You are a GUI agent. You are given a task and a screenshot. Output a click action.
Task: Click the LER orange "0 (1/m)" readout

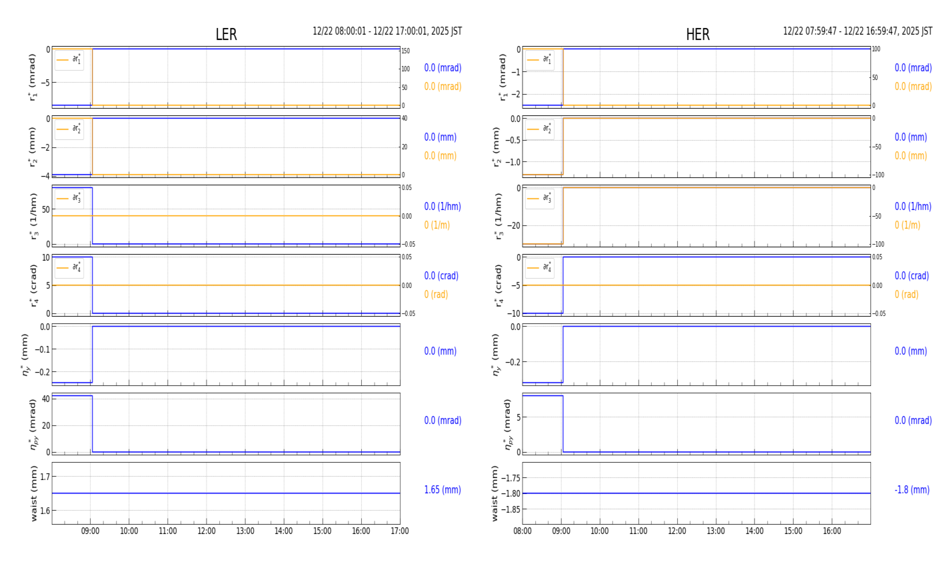tap(437, 225)
